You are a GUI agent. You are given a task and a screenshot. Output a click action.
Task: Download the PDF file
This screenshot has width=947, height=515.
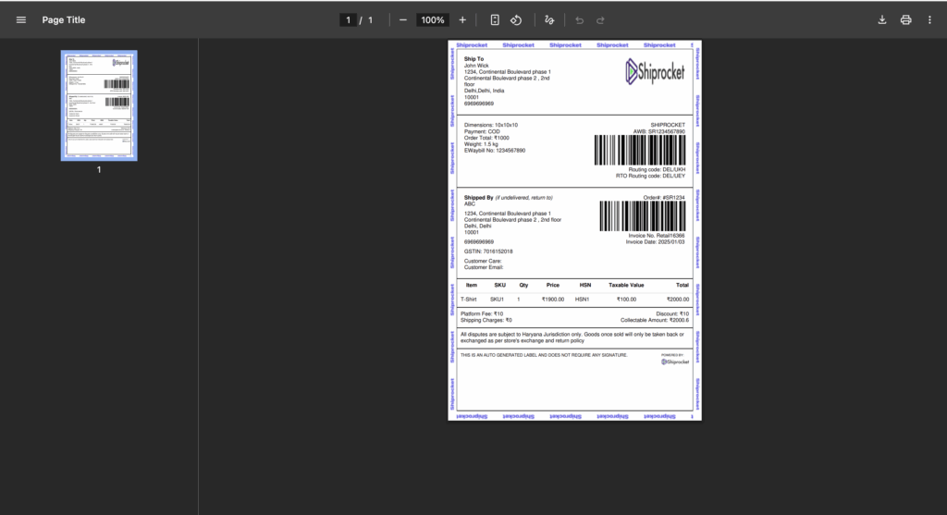point(882,20)
